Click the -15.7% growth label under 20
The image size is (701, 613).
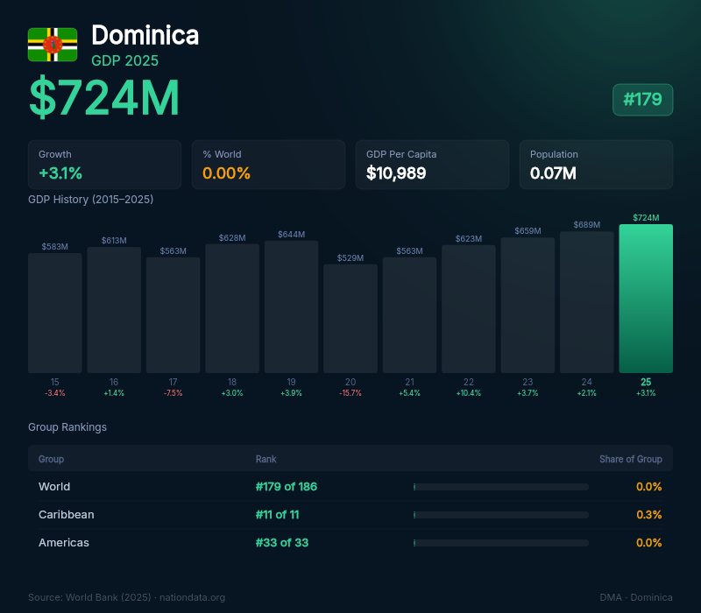point(350,393)
